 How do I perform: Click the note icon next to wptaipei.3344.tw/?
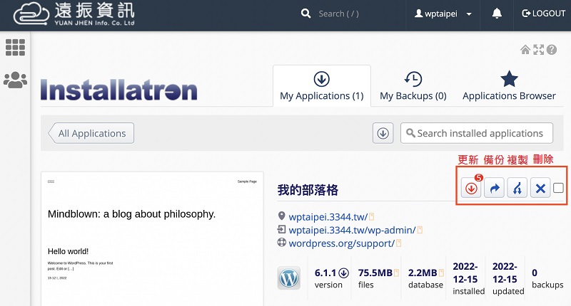click(372, 217)
